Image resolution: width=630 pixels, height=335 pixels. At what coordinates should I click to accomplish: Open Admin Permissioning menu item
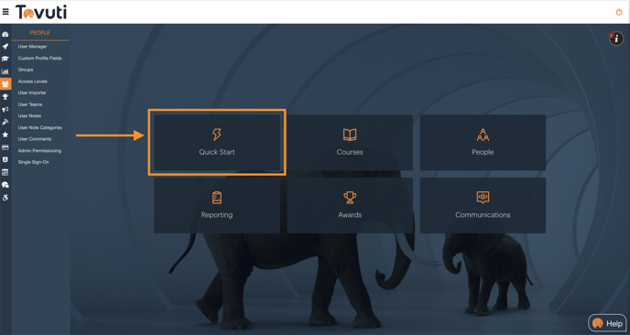pos(39,151)
